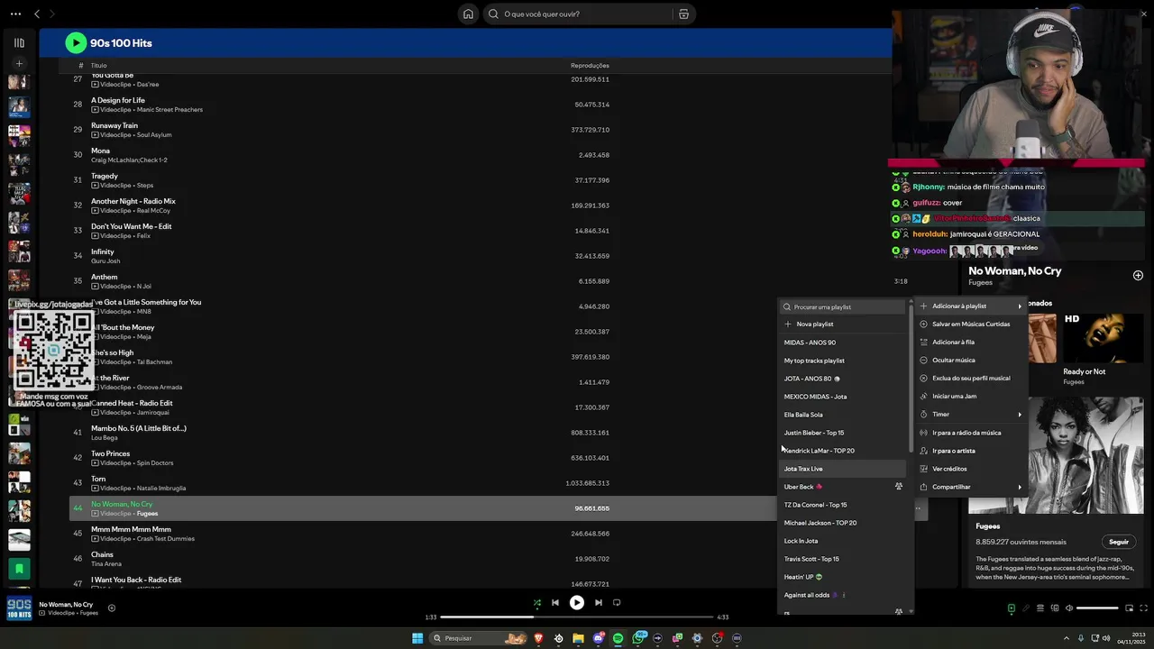The image size is (1154, 649).
Task: Add to 'Ella Baila Sola' playlist
Action: pyautogui.click(x=843, y=415)
